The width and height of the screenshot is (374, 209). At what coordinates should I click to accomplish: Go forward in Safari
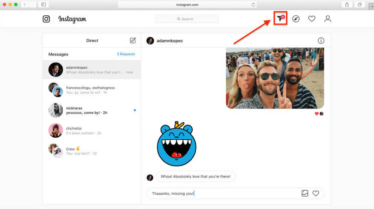point(32,4)
